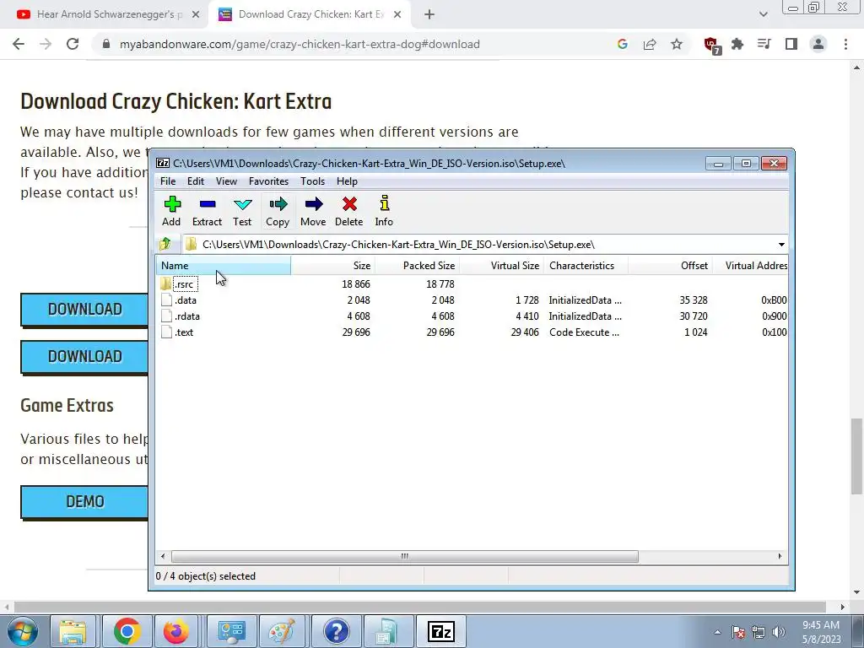Sort by Characteristics column header
The image size is (864, 648).
[x=586, y=266]
